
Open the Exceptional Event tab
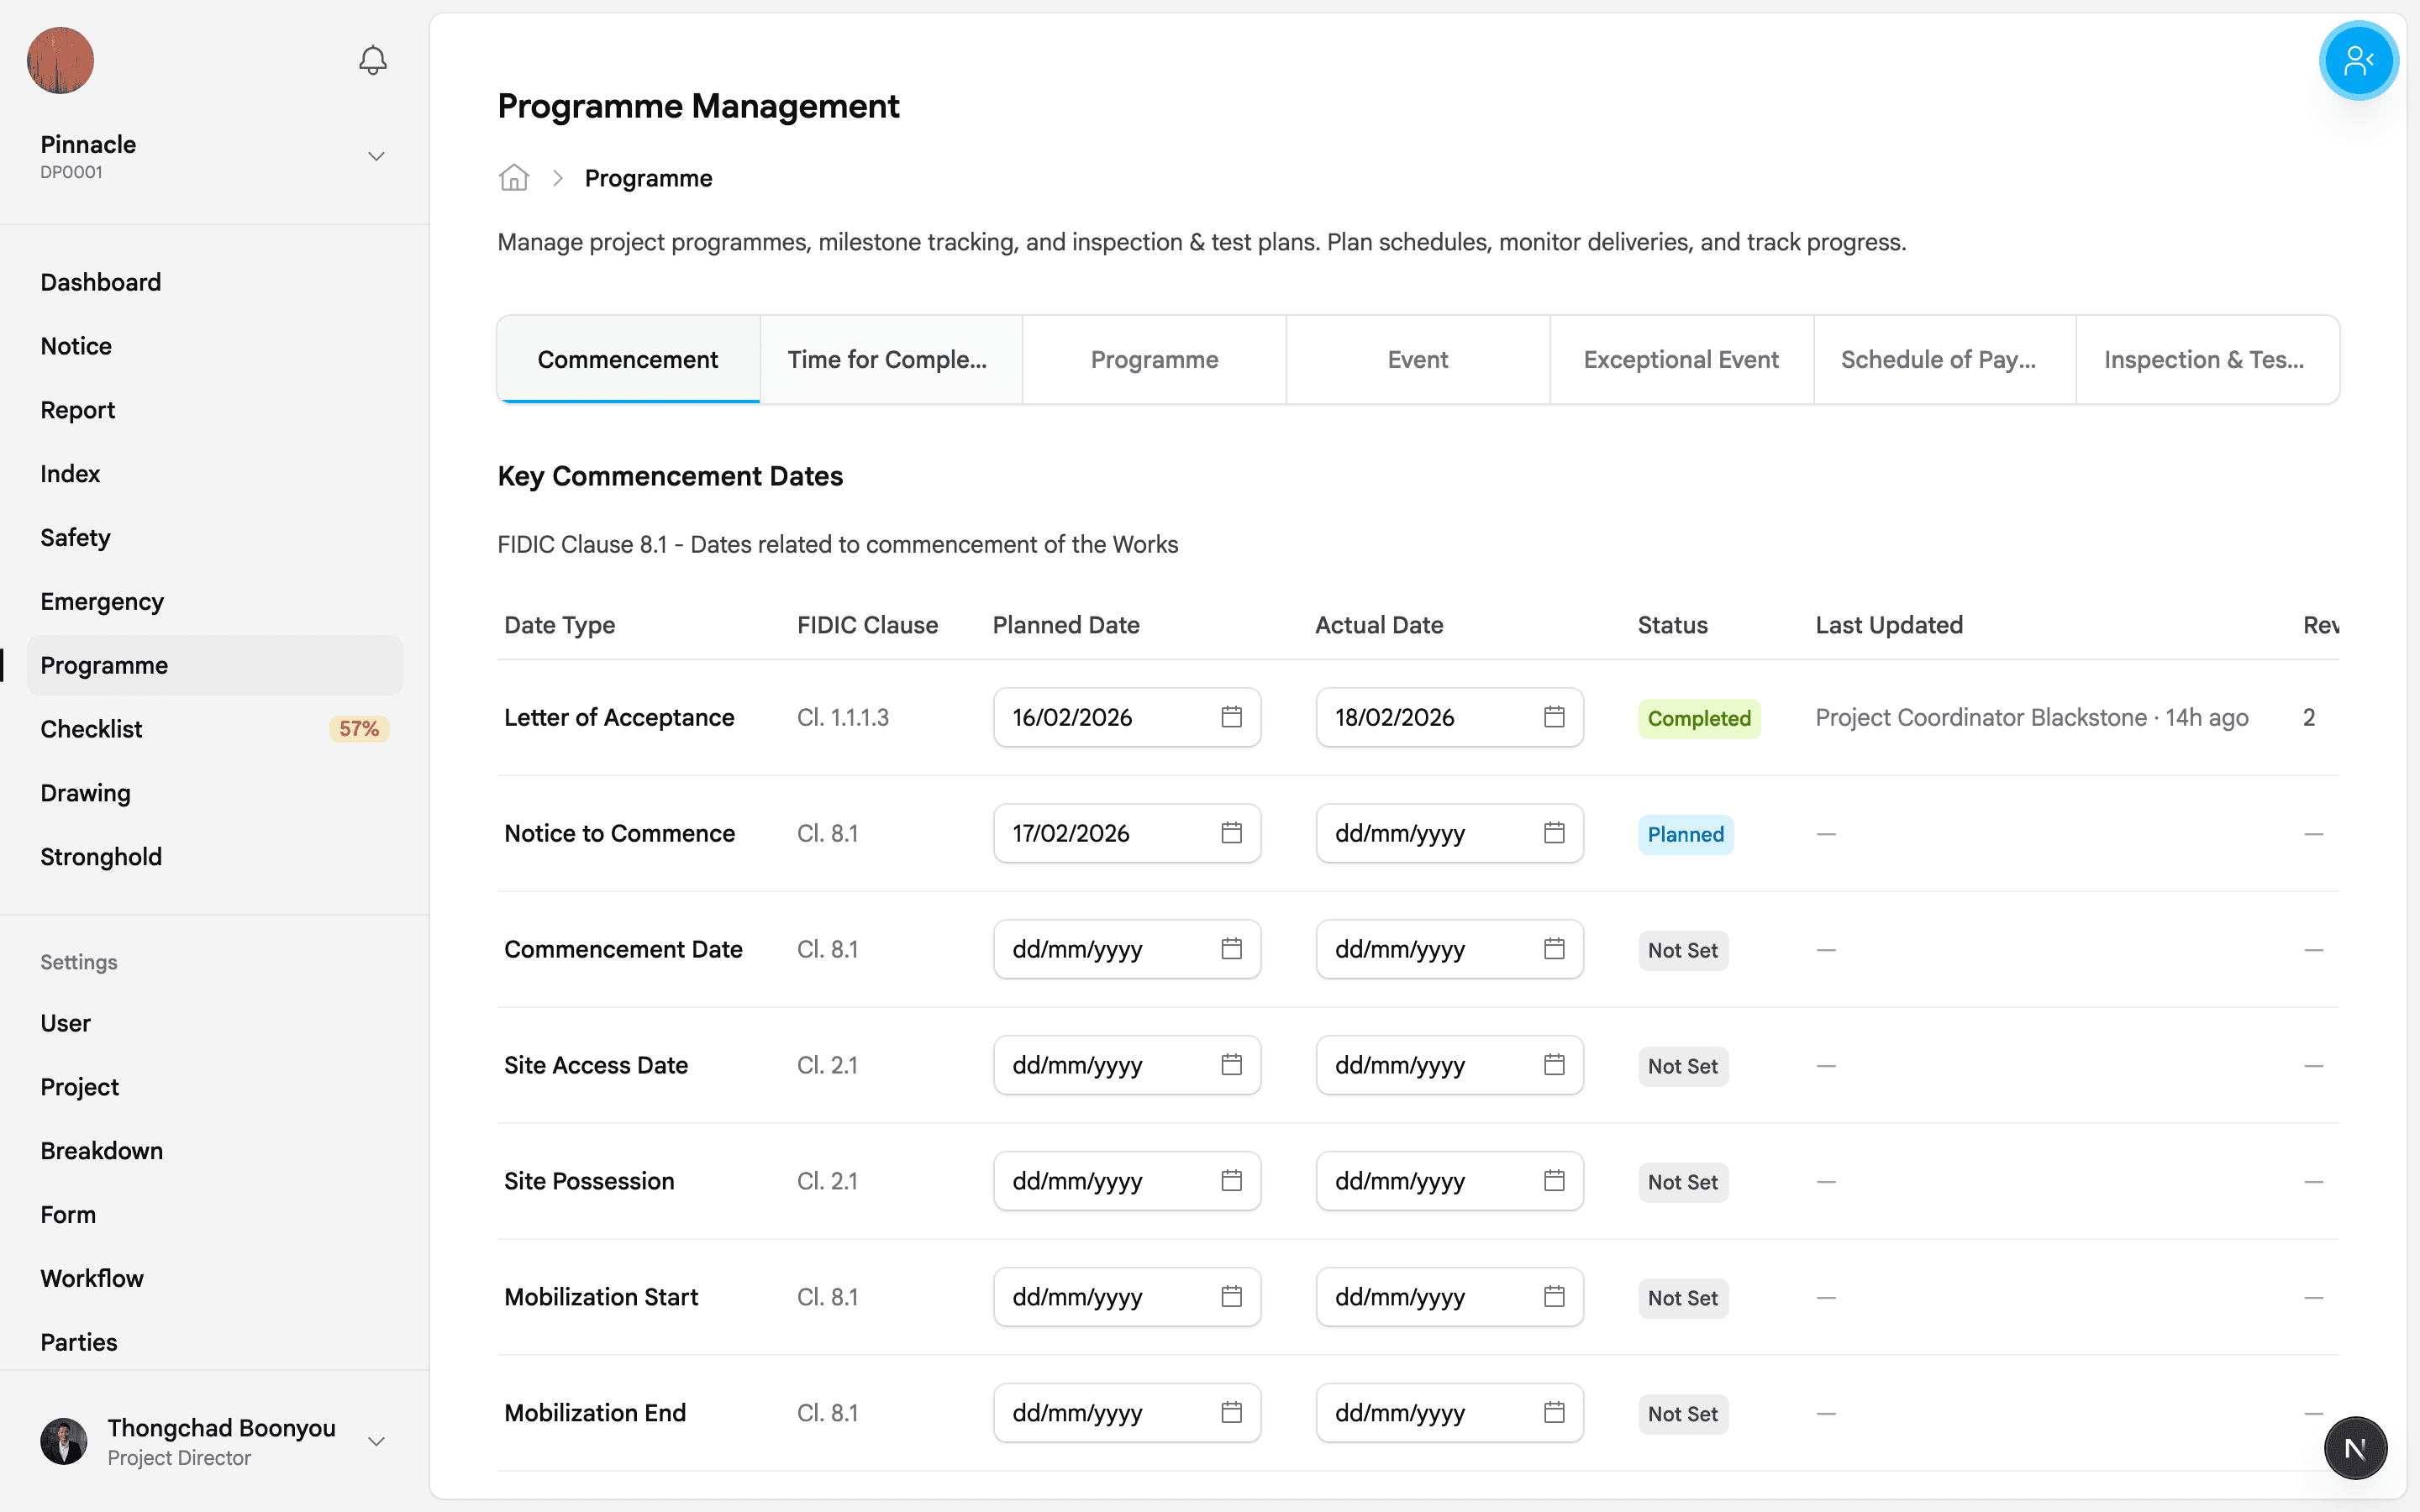click(1680, 359)
